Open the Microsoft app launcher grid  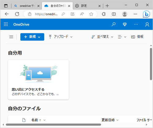6,24
